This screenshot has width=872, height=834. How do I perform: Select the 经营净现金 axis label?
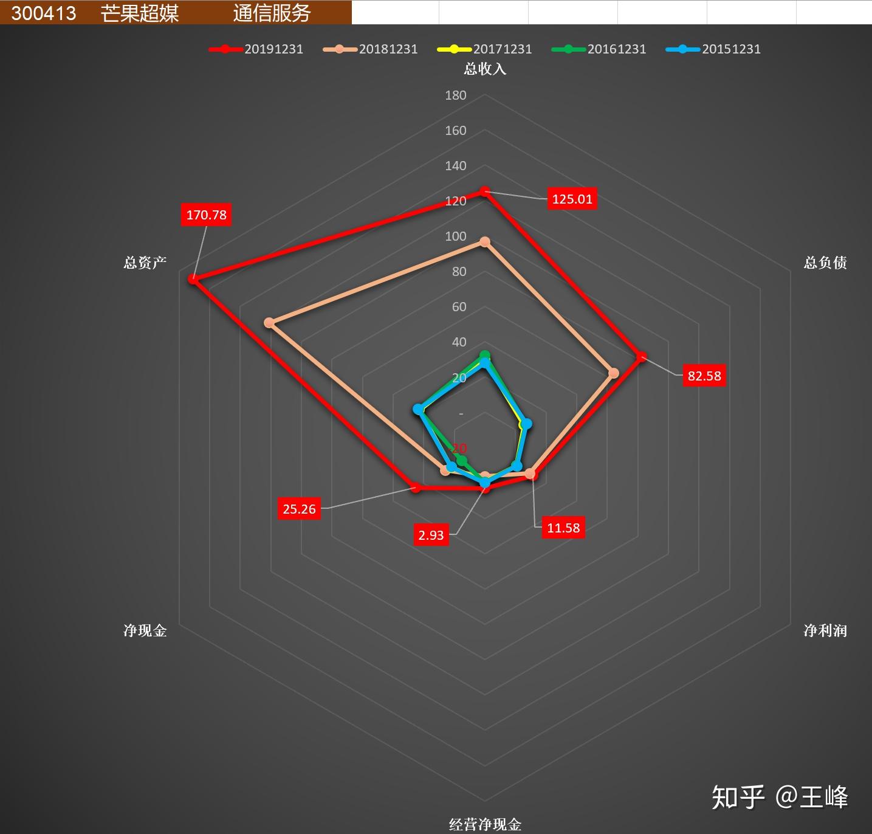point(485,824)
